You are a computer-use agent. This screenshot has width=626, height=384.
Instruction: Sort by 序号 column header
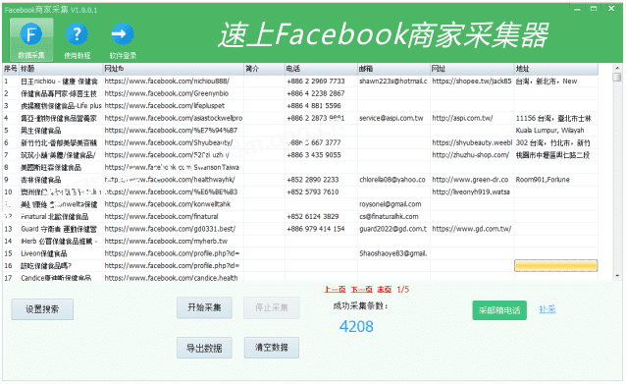click(11, 69)
